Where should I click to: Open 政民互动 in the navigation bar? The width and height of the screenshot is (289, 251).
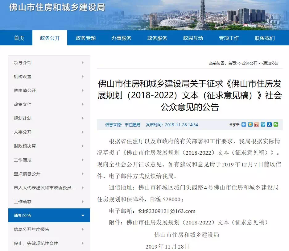point(193,38)
